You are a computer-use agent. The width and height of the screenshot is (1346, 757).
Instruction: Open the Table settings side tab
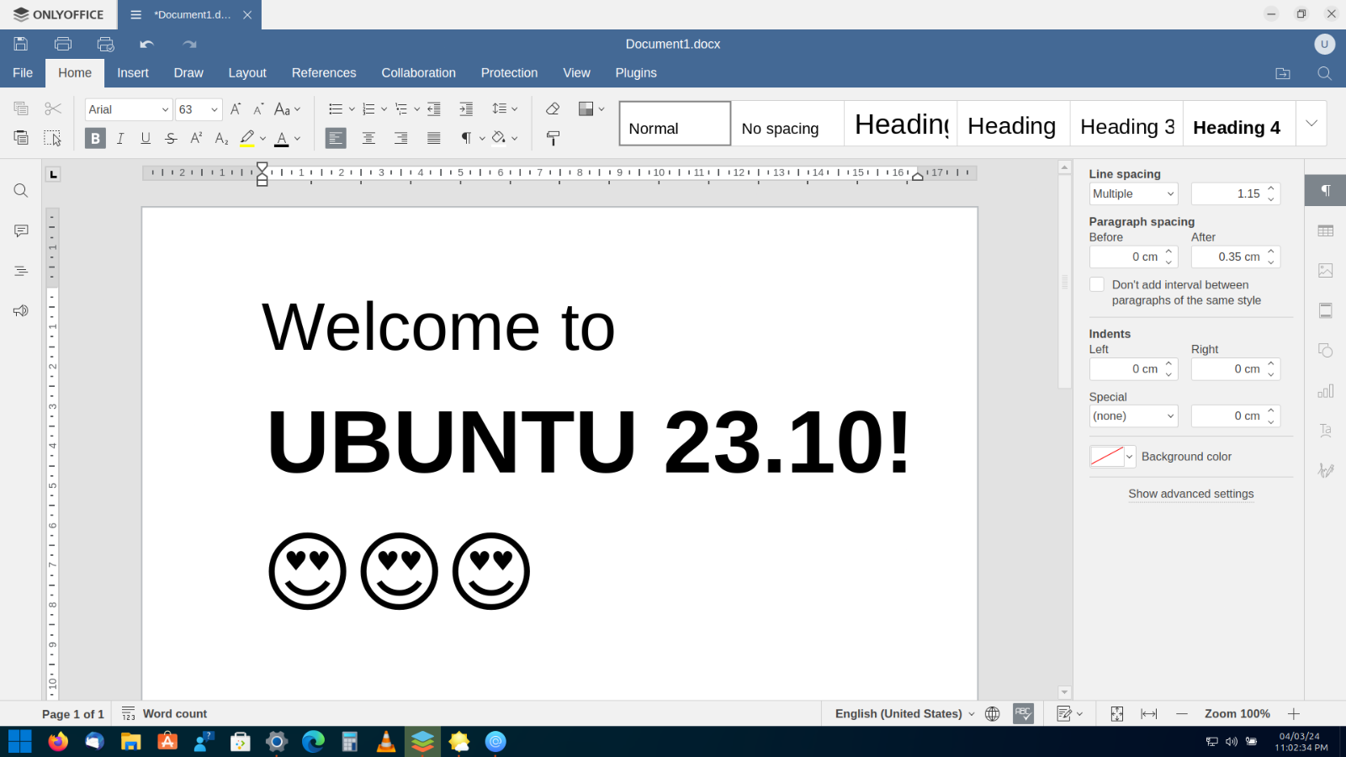pos(1326,230)
